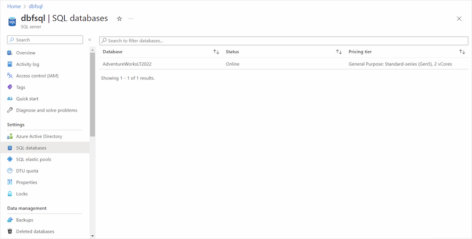The image size is (472, 239).
Task: Click the SQL server icon beside dbfsql title
Action: [12, 22]
